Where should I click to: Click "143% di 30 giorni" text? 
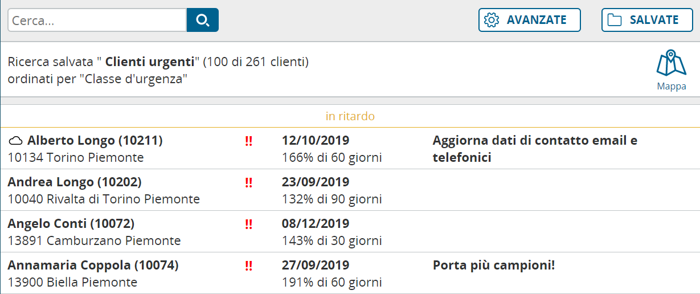[x=332, y=241]
